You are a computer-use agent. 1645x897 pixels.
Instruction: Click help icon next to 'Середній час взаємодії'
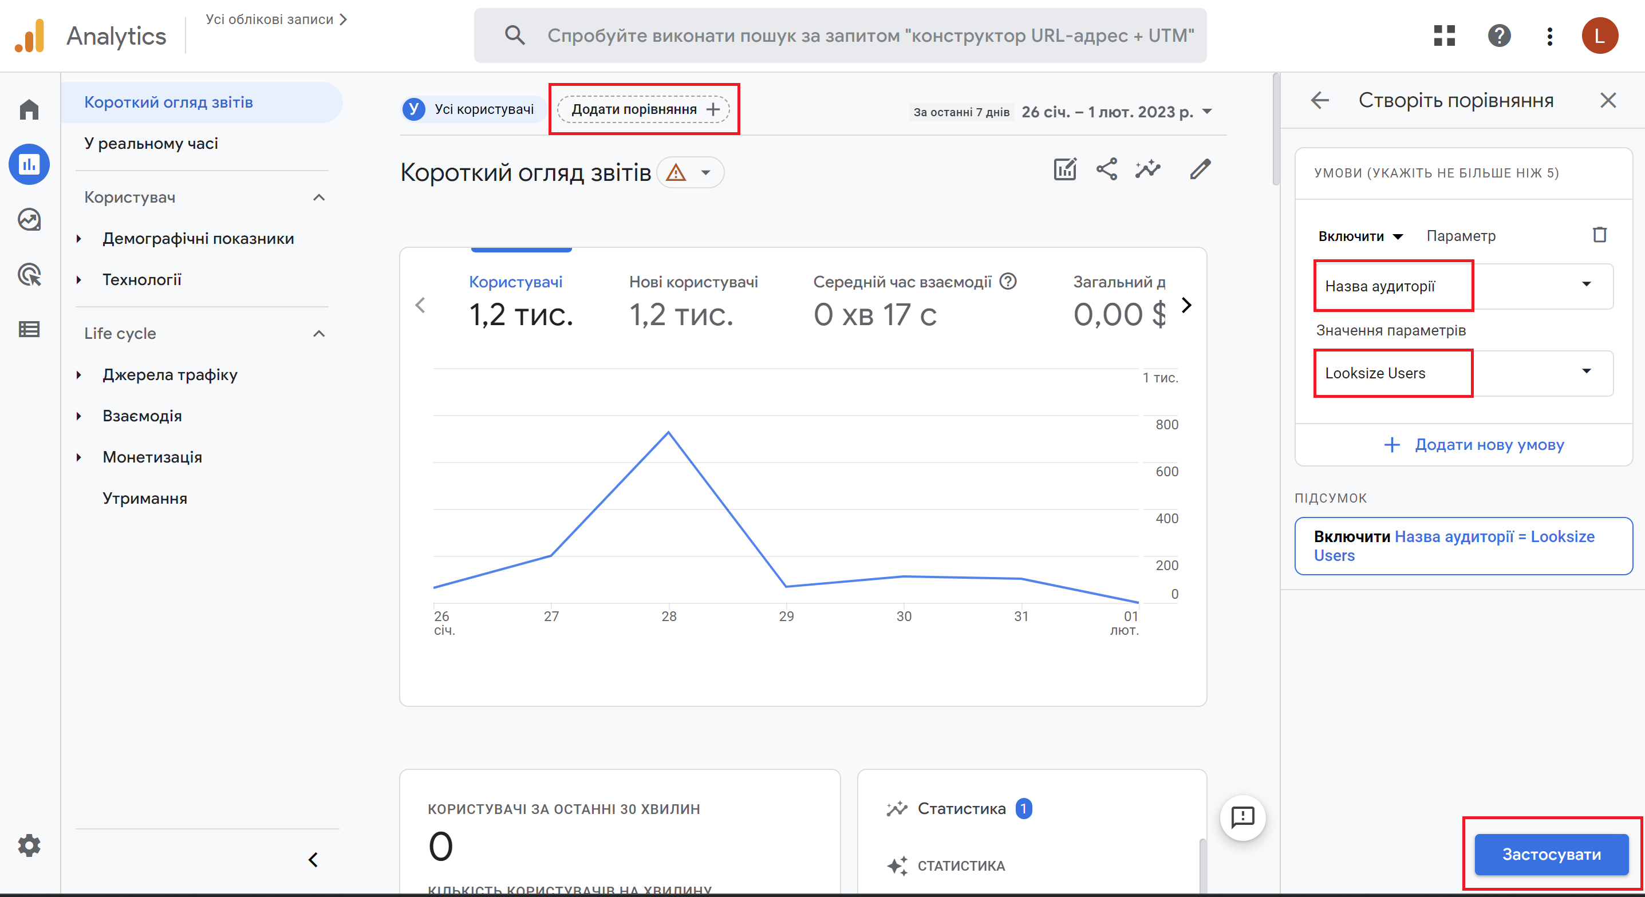point(1008,282)
